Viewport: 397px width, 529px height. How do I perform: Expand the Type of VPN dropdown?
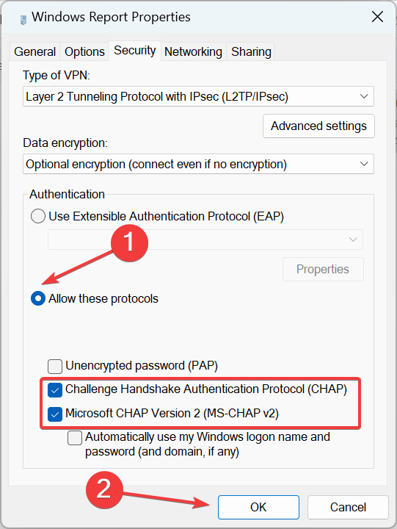pyautogui.click(x=198, y=96)
